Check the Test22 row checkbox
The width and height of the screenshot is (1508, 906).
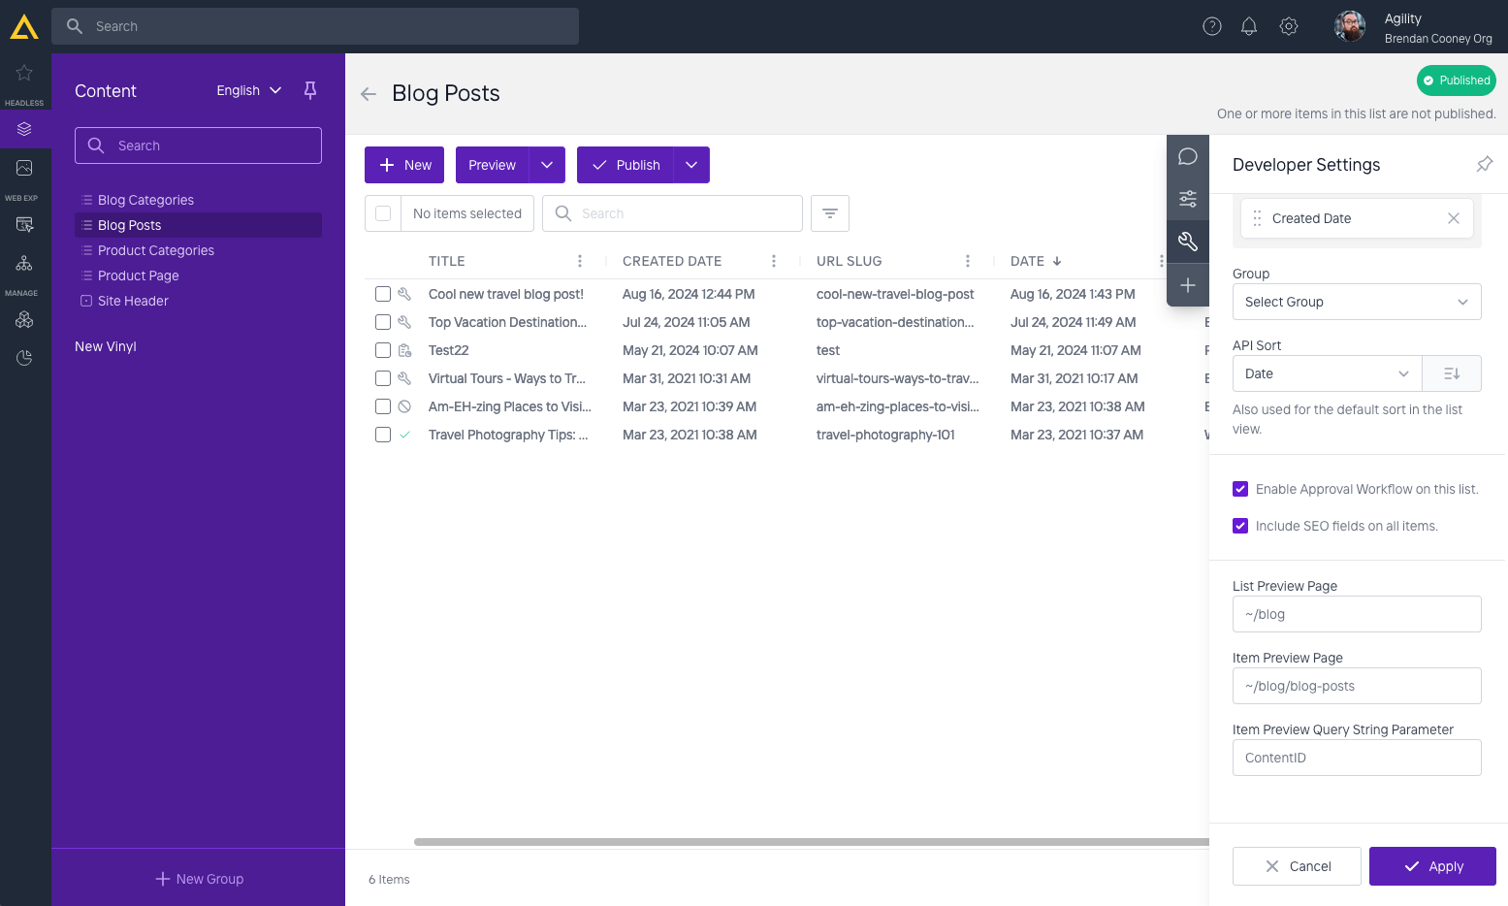click(x=383, y=350)
